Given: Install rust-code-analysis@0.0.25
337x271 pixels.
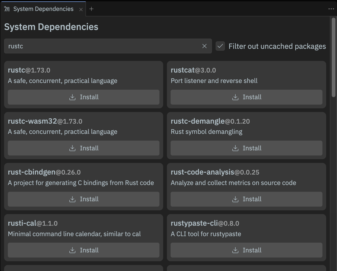Looking at the screenshot, I should (246, 199).
